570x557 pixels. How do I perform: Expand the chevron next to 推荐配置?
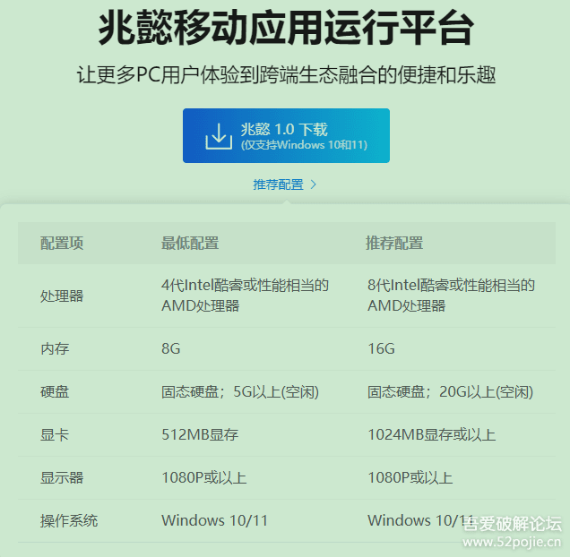point(314,184)
